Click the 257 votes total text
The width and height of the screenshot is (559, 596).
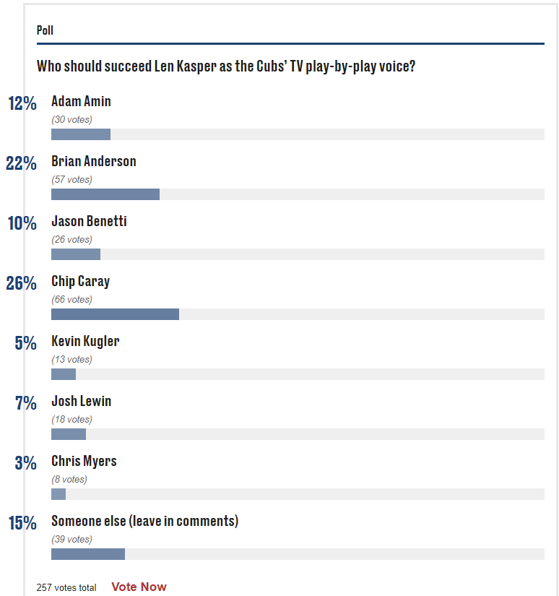click(x=66, y=587)
